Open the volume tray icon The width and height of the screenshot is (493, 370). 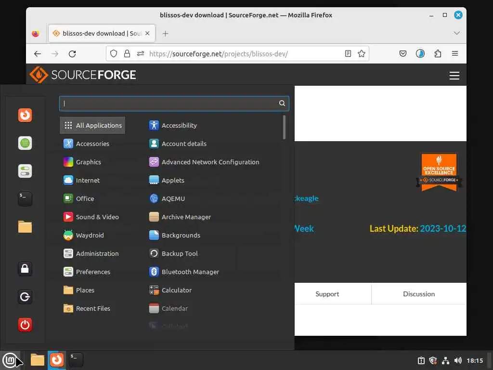pyautogui.click(x=458, y=360)
